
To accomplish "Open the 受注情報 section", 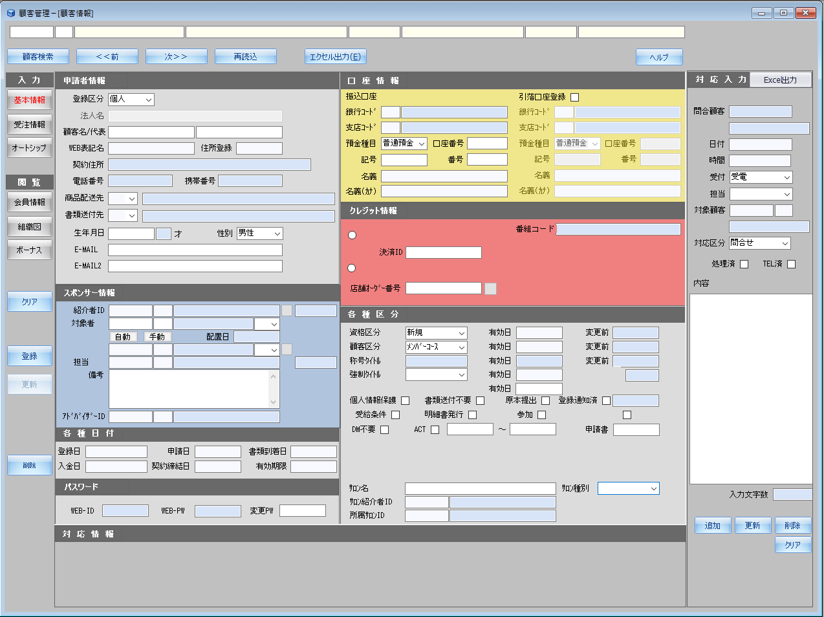I will click(30, 124).
